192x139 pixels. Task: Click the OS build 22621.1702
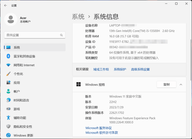pyautogui.click(x=117, y=113)
